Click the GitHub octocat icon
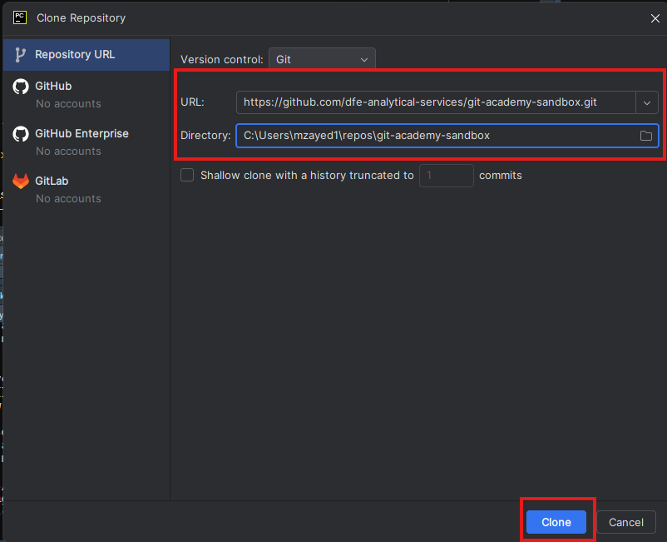Screen dimensions: 667x542 21,87
